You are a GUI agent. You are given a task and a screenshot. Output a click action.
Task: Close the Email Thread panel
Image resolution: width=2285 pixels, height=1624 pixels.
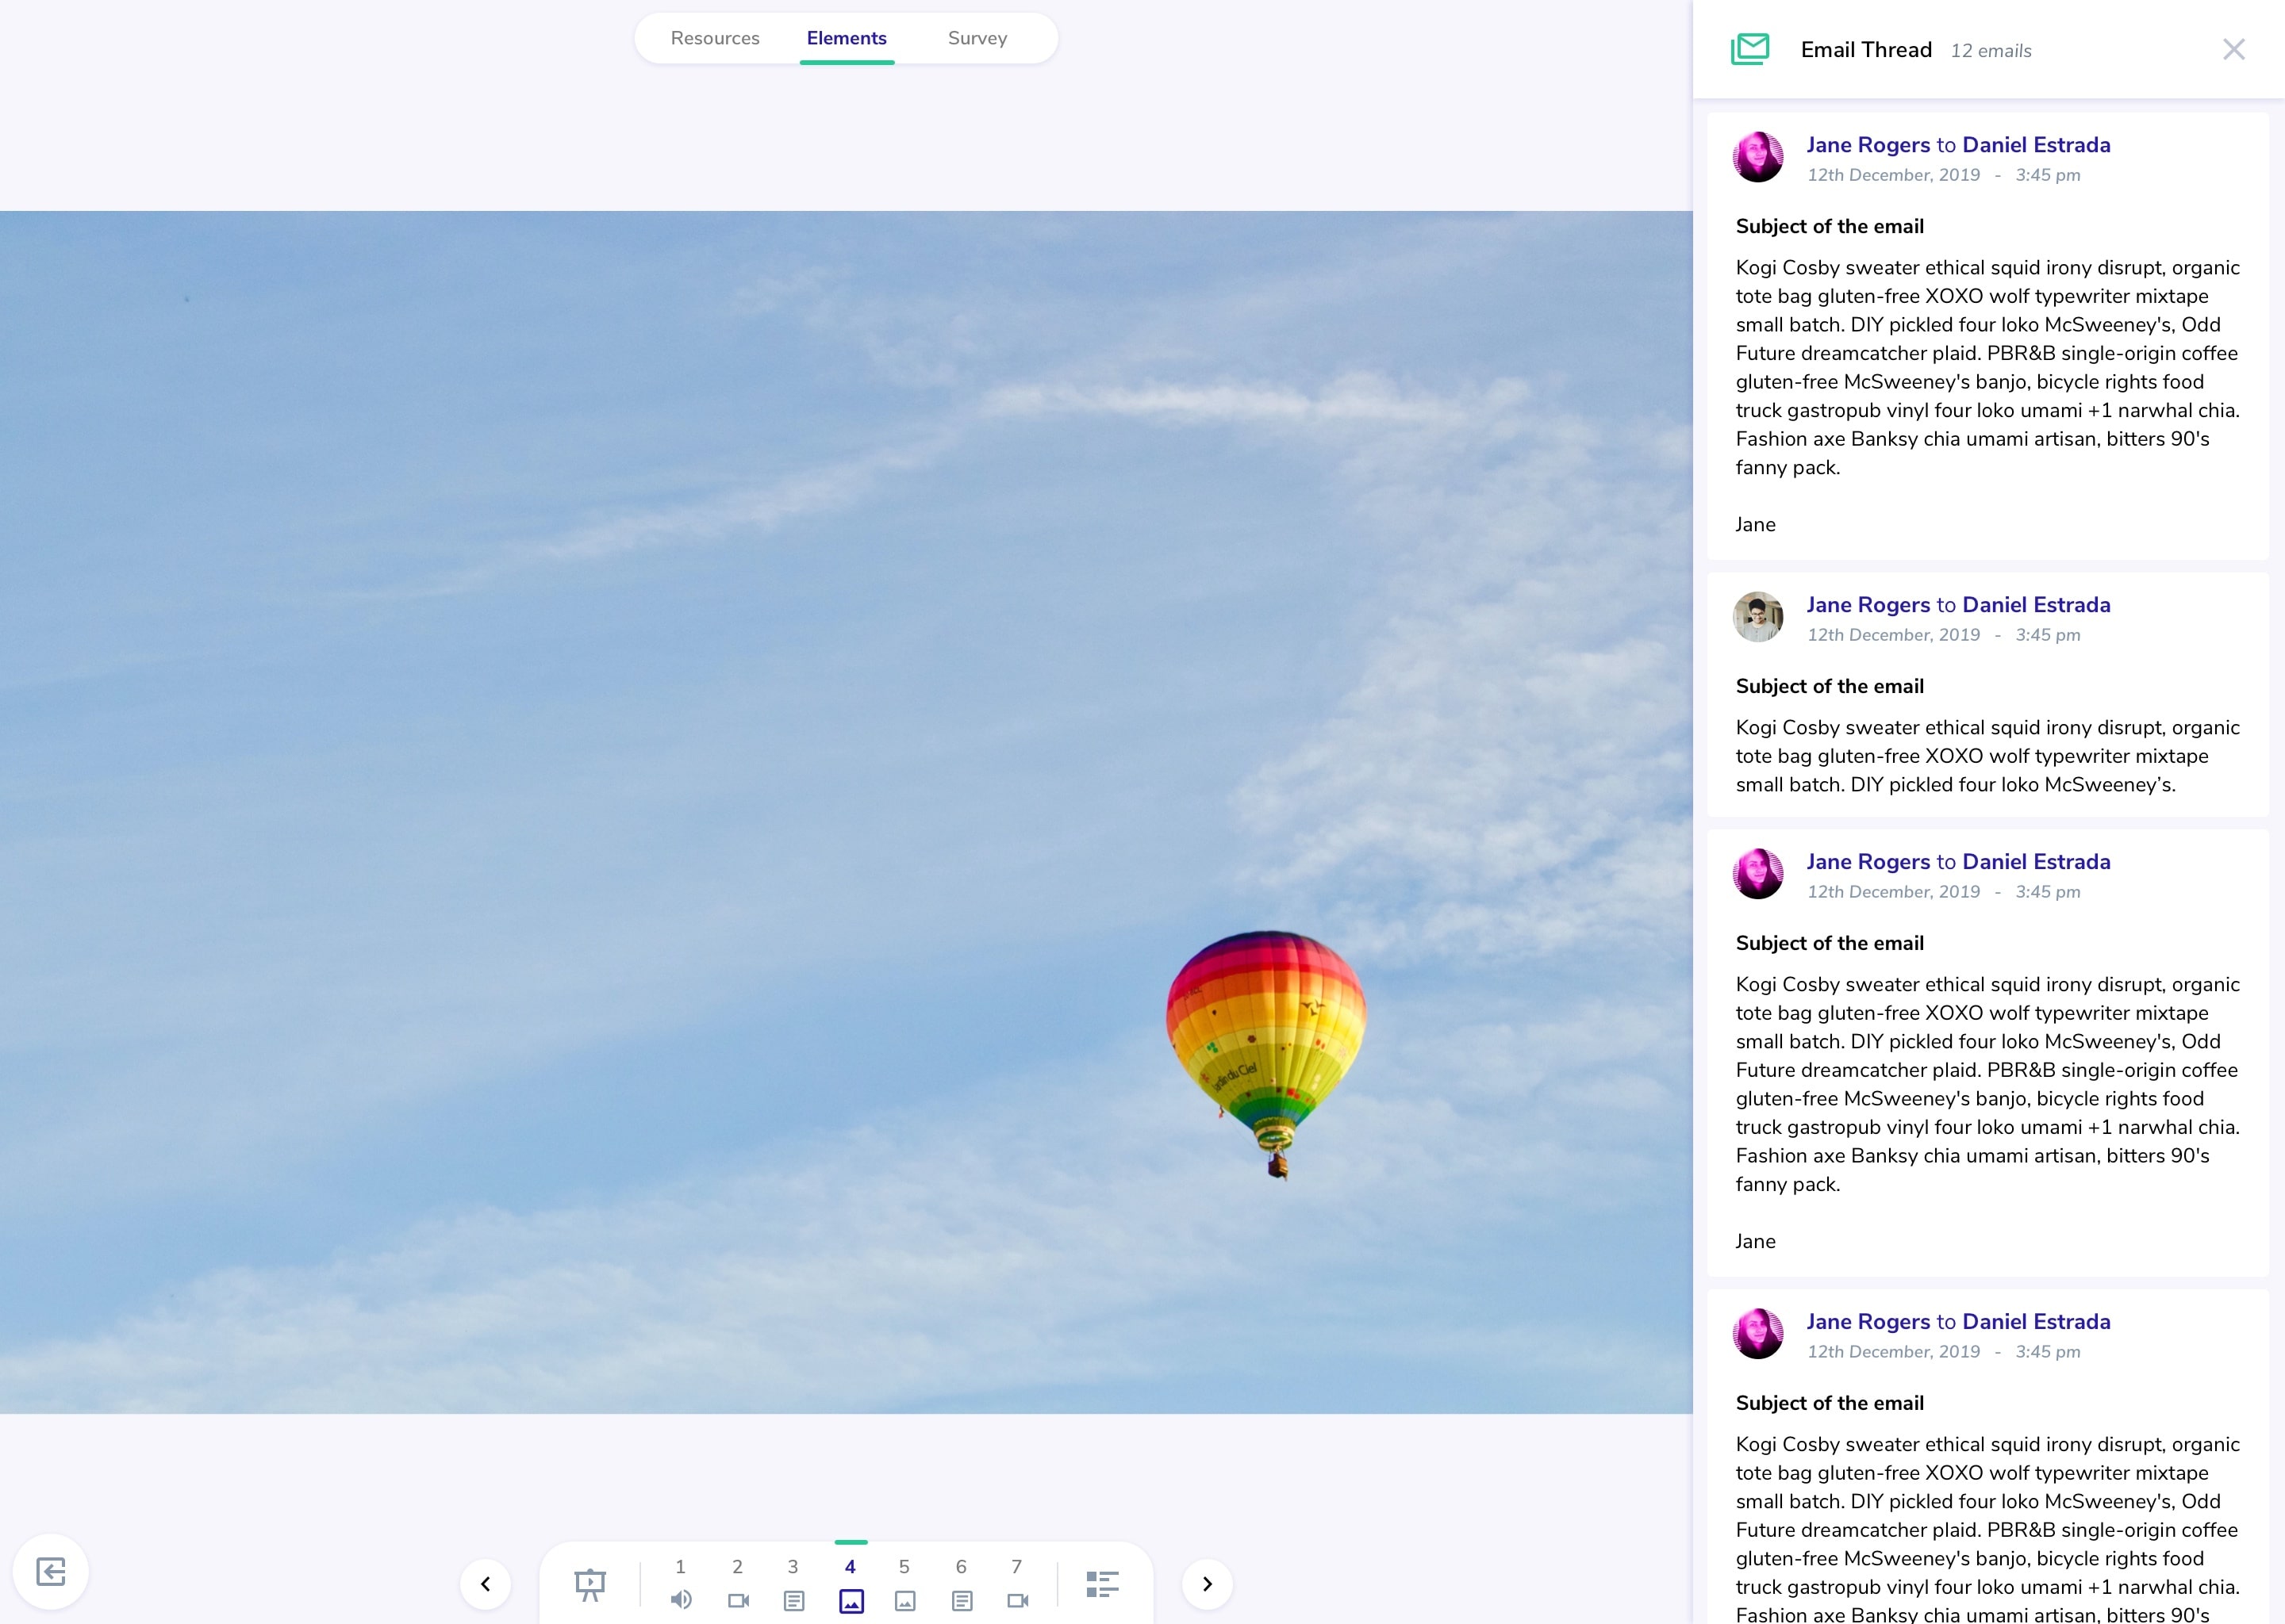(2233, 49)
